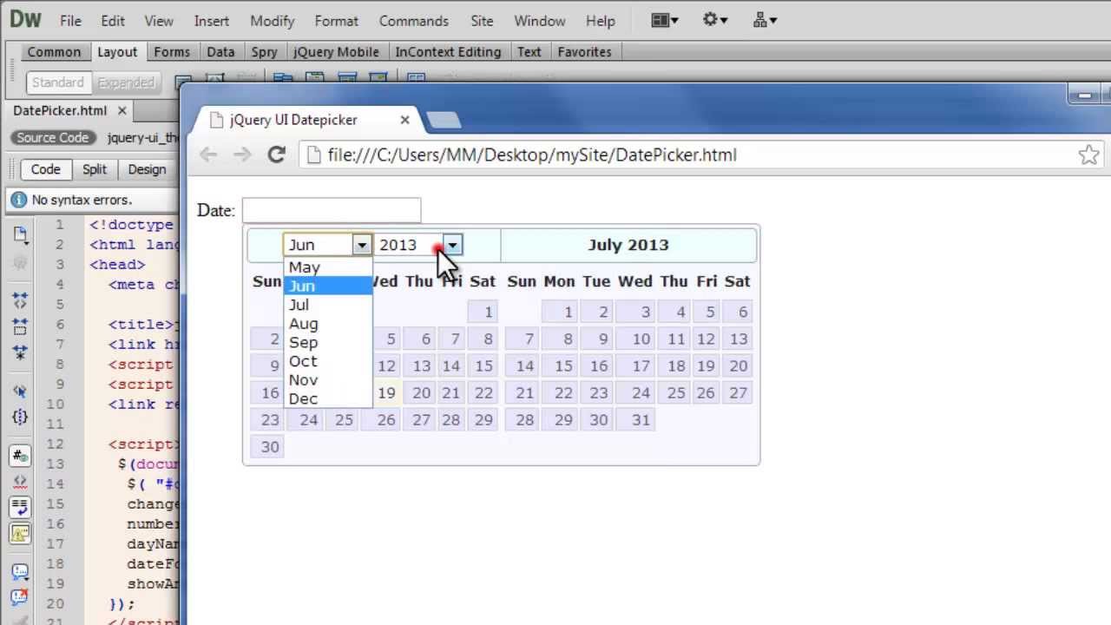Choose Nov from the month list
The image size is (1111, 625).
328,379
